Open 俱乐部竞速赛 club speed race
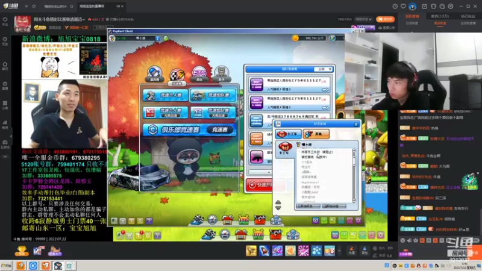 189,129
